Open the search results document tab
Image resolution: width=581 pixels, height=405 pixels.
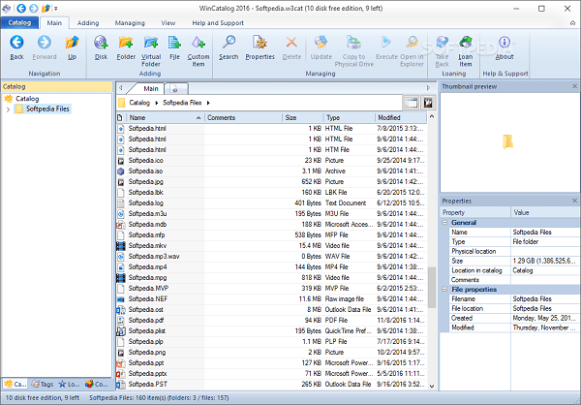[176, 88]
